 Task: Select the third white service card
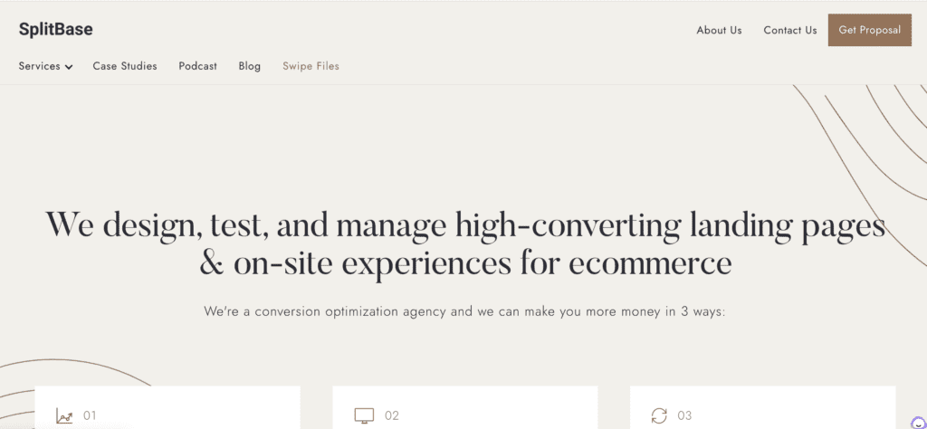tap(762, 407)
